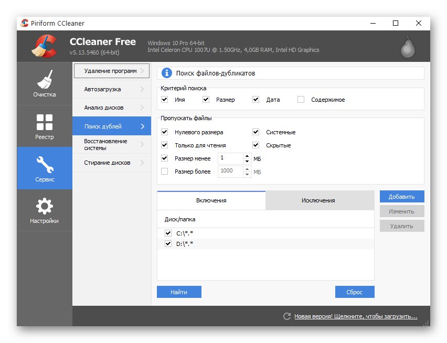Screen dimensions: 447x343
Task: Click the CCleaner icon in the title bar
Action: tap(25, 23)
